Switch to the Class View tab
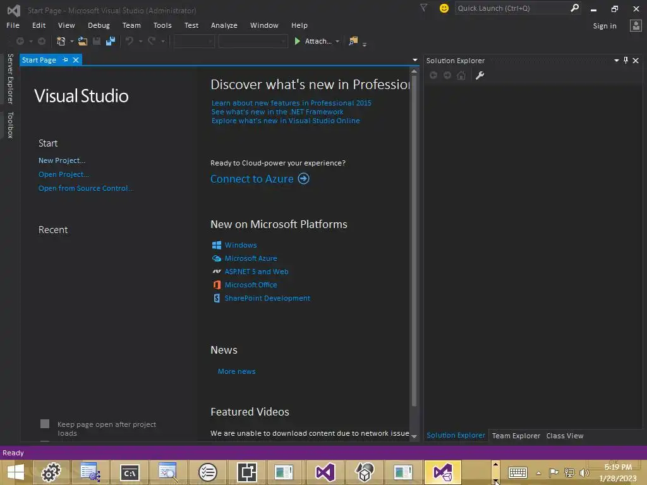This screenshot has width=647, height=485. point(565,436)
